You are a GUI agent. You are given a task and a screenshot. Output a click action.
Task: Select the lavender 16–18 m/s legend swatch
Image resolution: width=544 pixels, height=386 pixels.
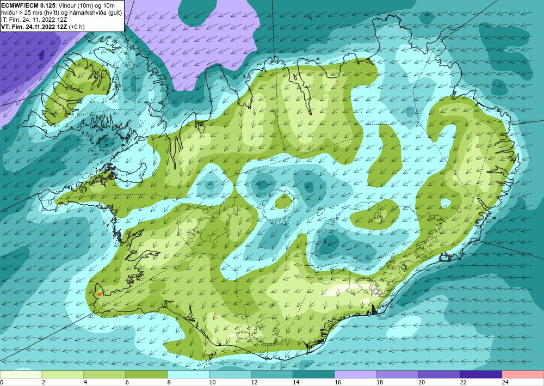coord(356,375)
